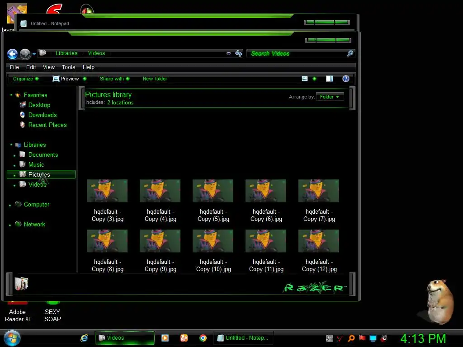The image size is (463, 347).
Task: Select Videos in the address breadcrumb
Action: click(x=97, y=53)
